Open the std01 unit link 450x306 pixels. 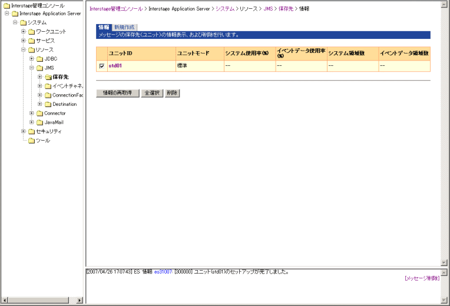[115, 66]
